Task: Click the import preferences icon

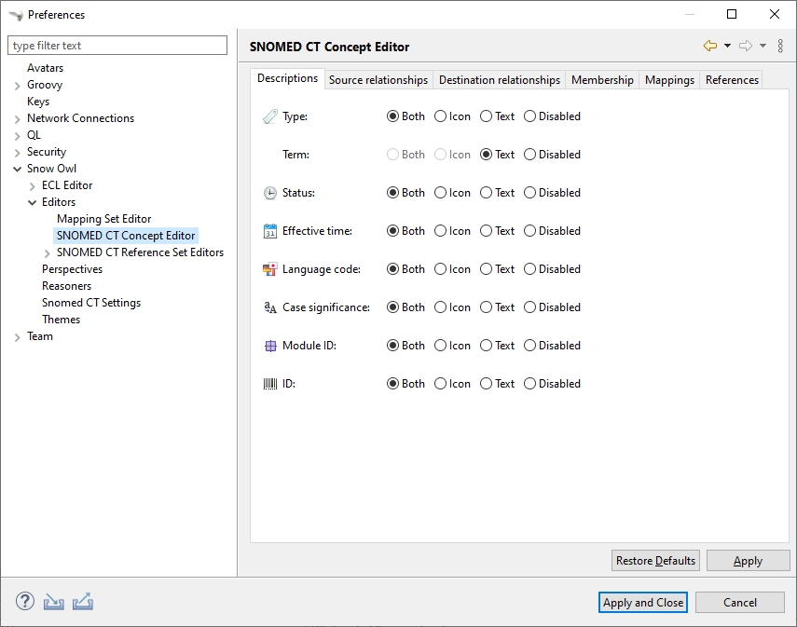Action: [54, 602]
